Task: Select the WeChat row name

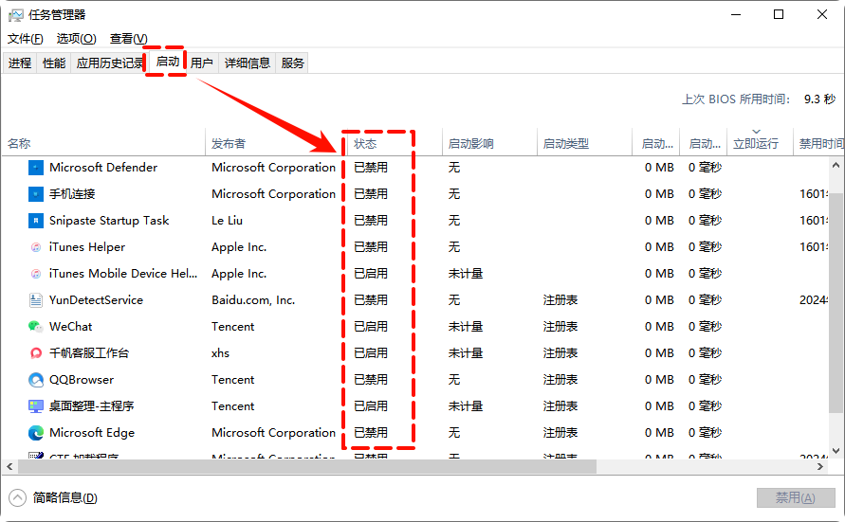Action: click(x=70, y=327)
